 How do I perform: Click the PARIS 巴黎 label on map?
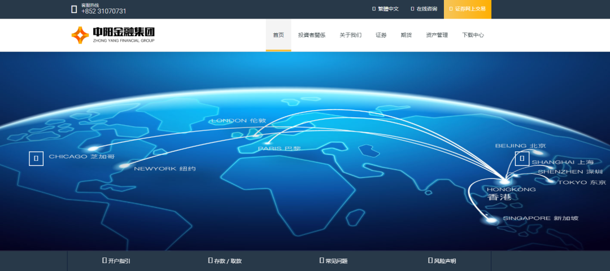pyautogui.click(x=280, y=148)
